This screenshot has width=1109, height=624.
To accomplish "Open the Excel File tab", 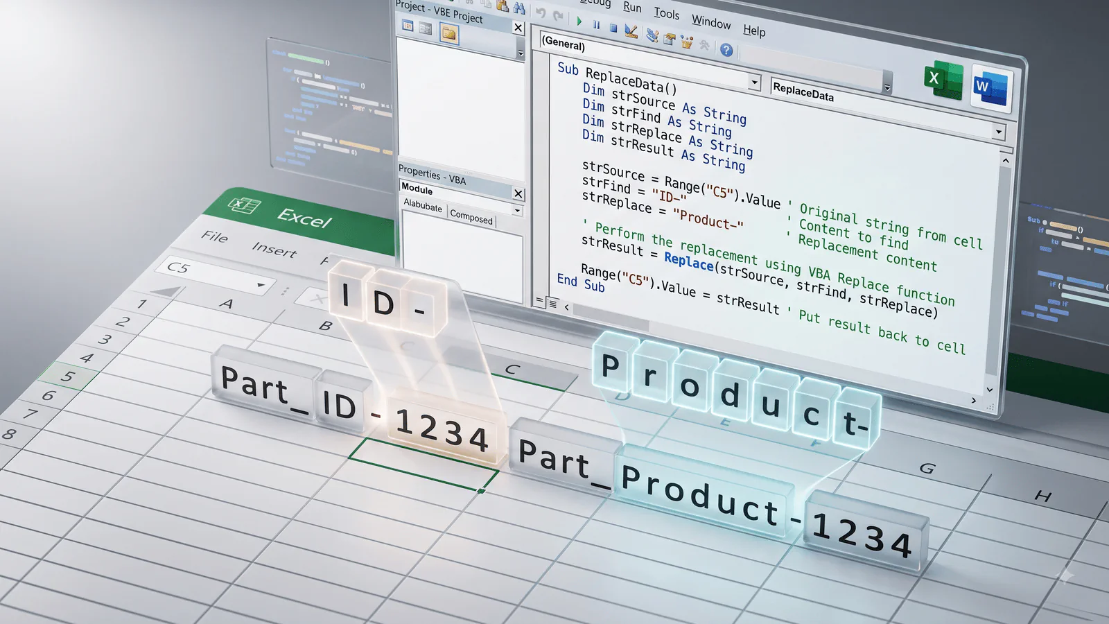I will (215, 236).
